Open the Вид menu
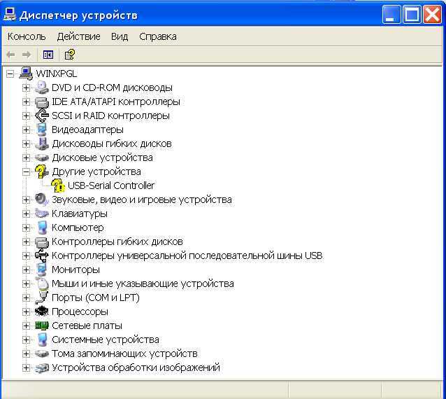The height and width of the screenshot is (399, 446). 120,36
